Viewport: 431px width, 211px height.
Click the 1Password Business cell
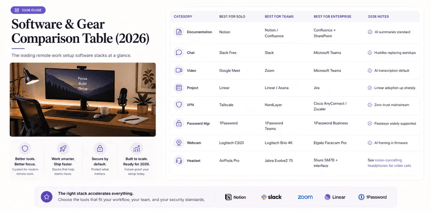[x=331, y=123]
